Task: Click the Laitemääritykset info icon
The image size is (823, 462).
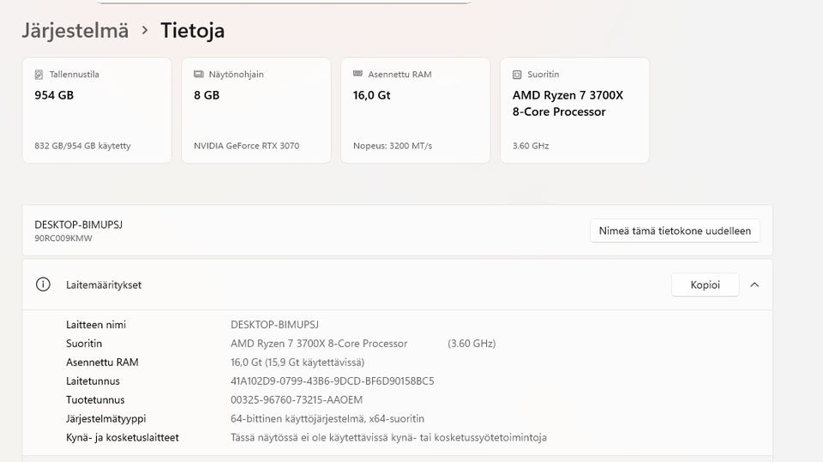Action: point(43,285)
